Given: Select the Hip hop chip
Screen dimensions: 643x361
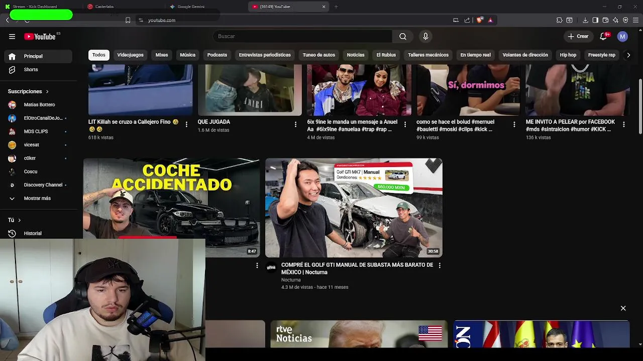Looking at the screenshot, I should [568, 55].
